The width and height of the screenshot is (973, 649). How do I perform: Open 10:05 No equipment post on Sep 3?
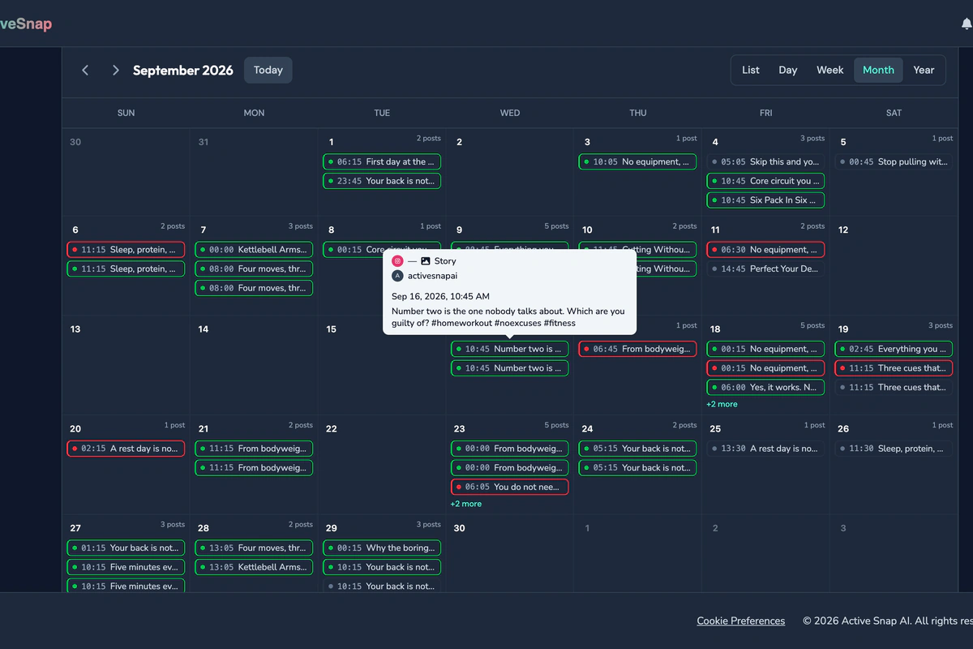coord(637,162)
